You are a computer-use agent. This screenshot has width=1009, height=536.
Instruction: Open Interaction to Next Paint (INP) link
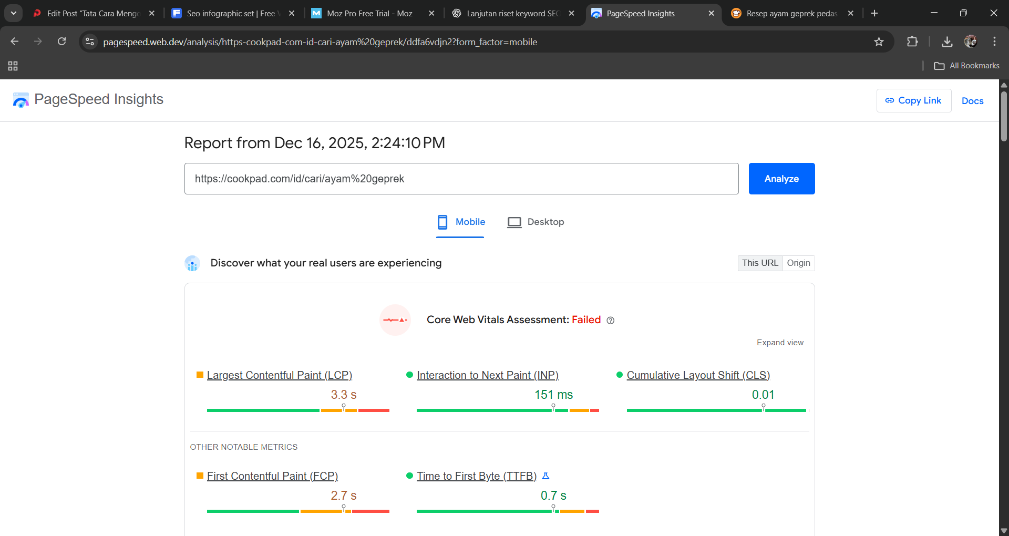tap(488, 375)
